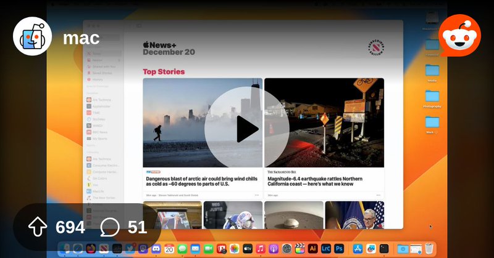The height and width of the screenshot is (258, 494).
Task: Open the Discord Dock icon
Action: coord(156,249)
